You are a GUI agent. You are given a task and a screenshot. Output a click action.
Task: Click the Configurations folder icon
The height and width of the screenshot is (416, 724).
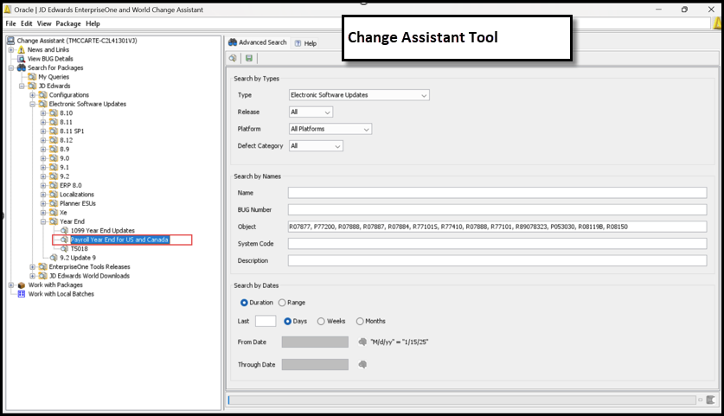(x=43, y=94)
